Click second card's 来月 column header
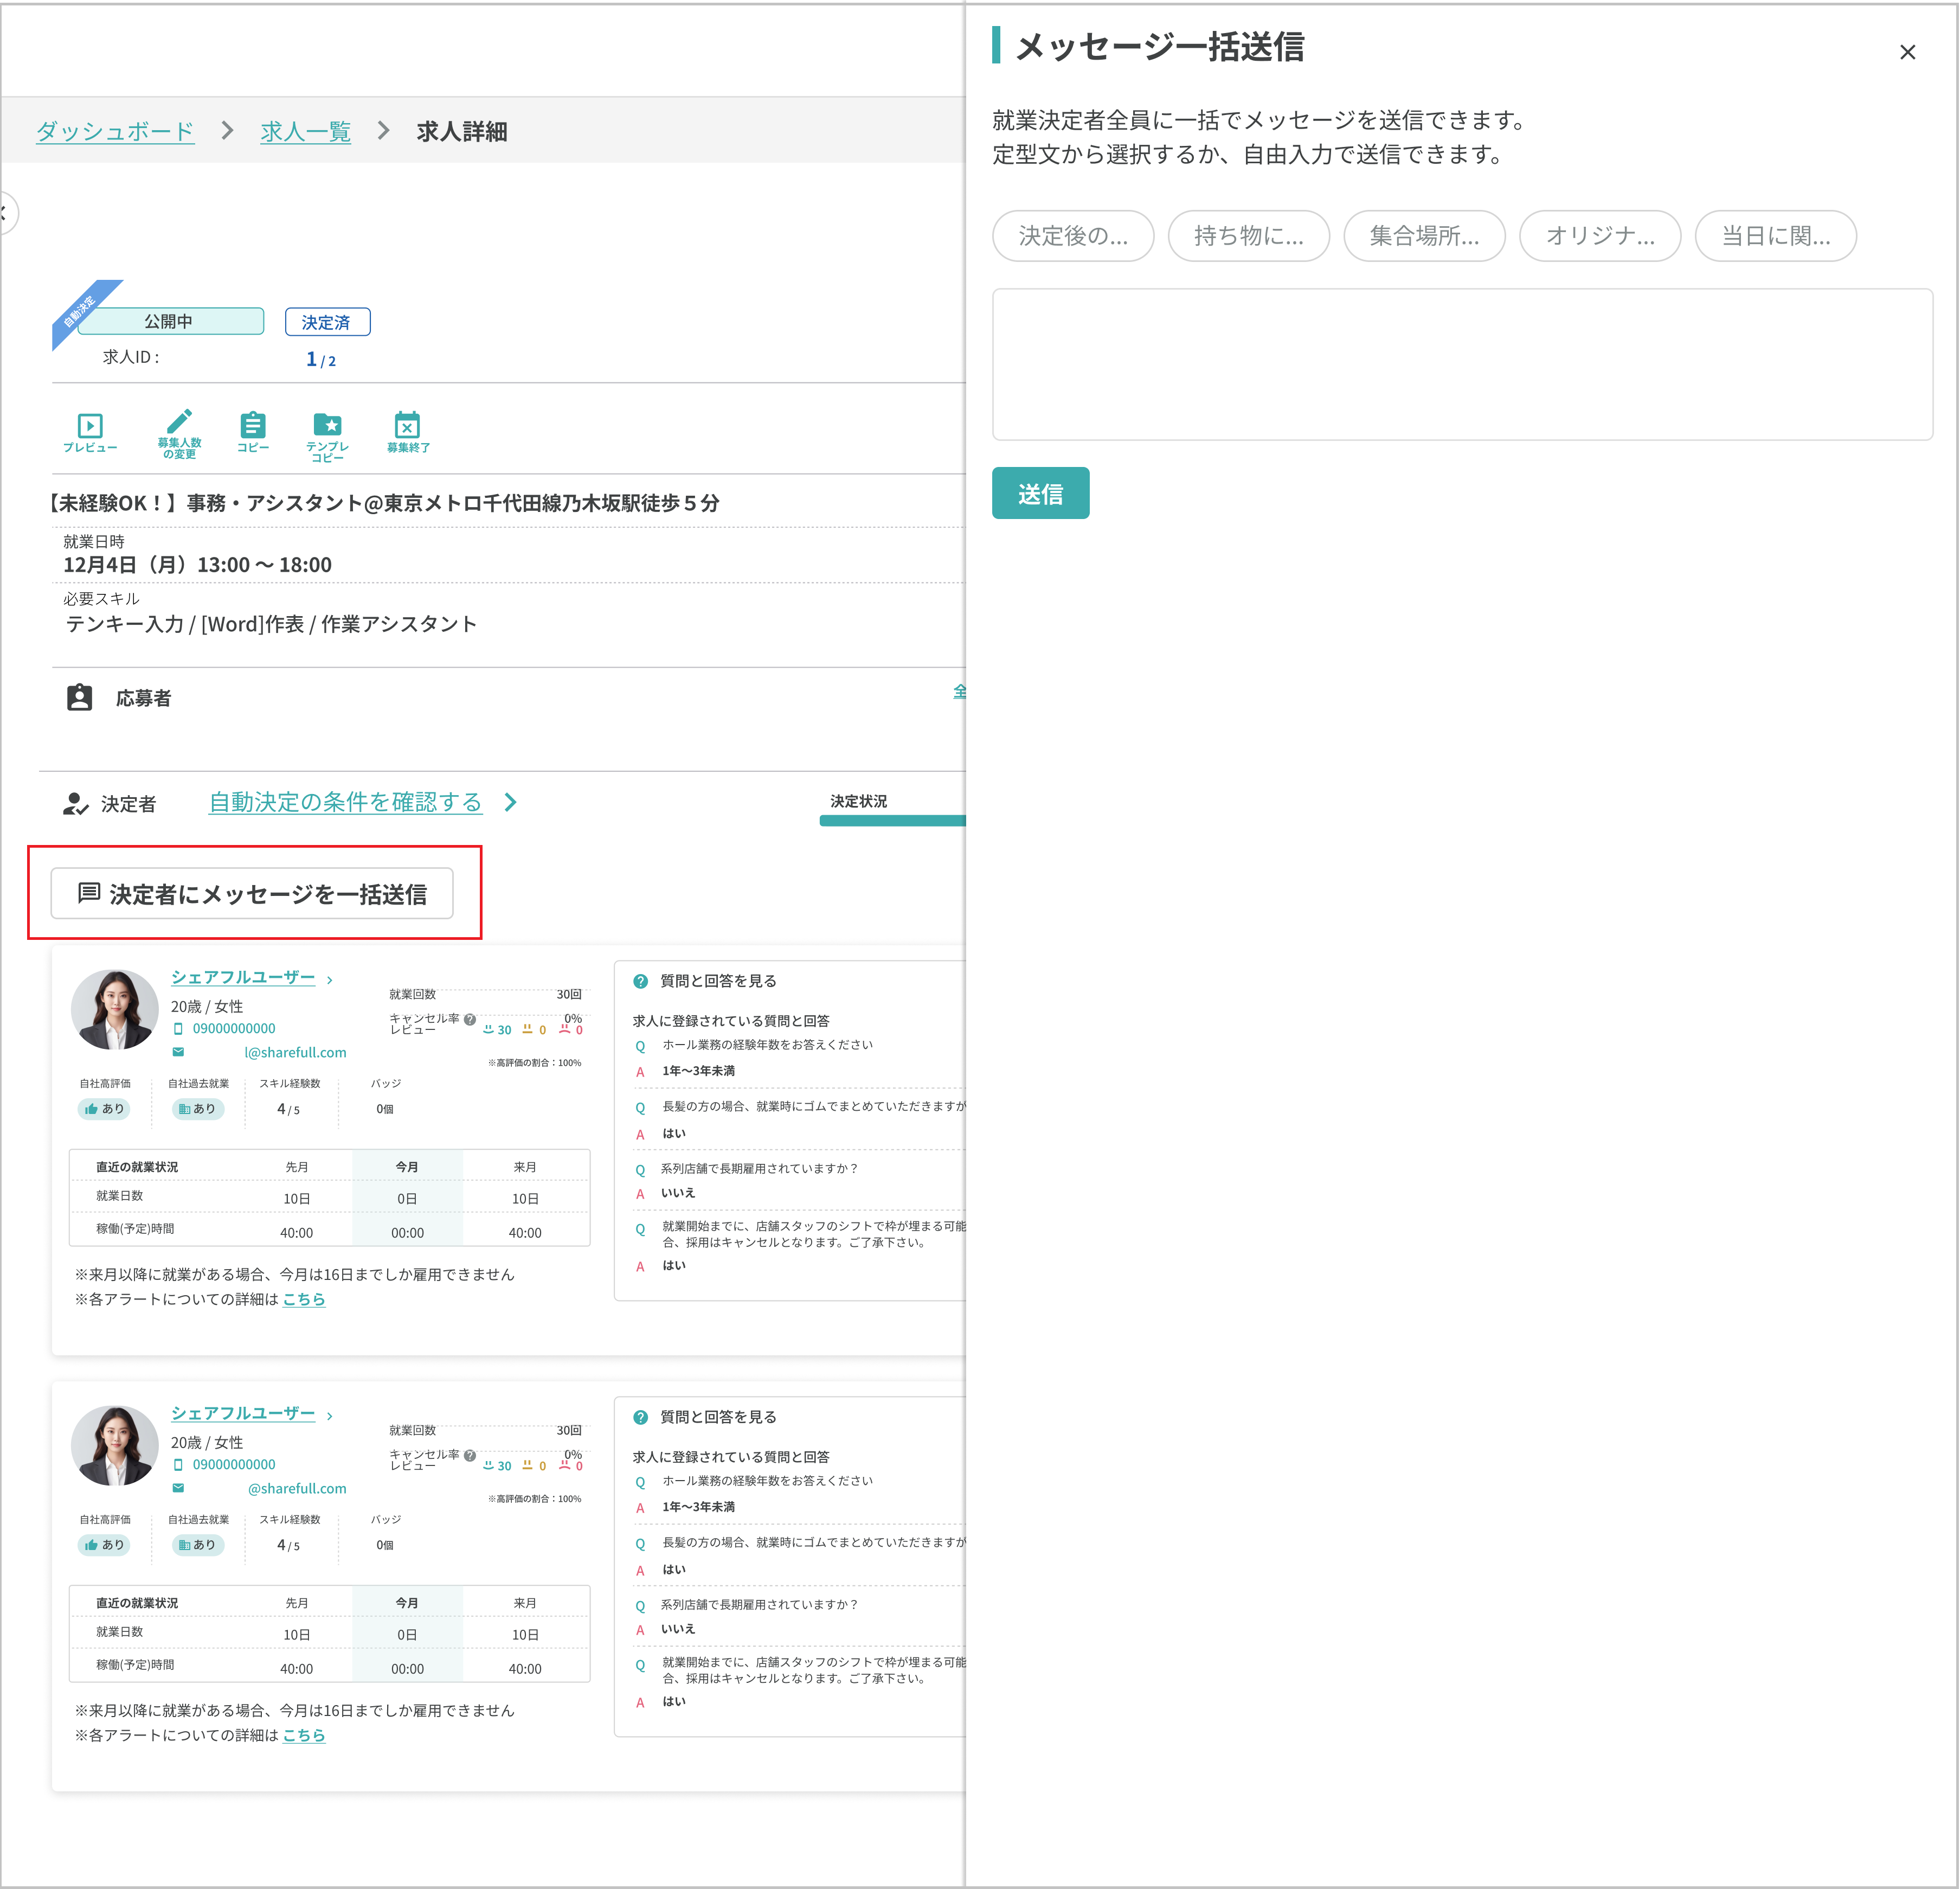 (525, 1604)
